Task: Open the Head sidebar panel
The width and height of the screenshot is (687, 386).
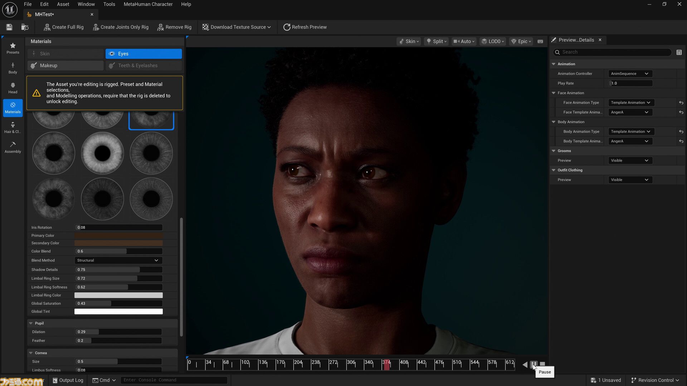Action: tap(13, 88)
